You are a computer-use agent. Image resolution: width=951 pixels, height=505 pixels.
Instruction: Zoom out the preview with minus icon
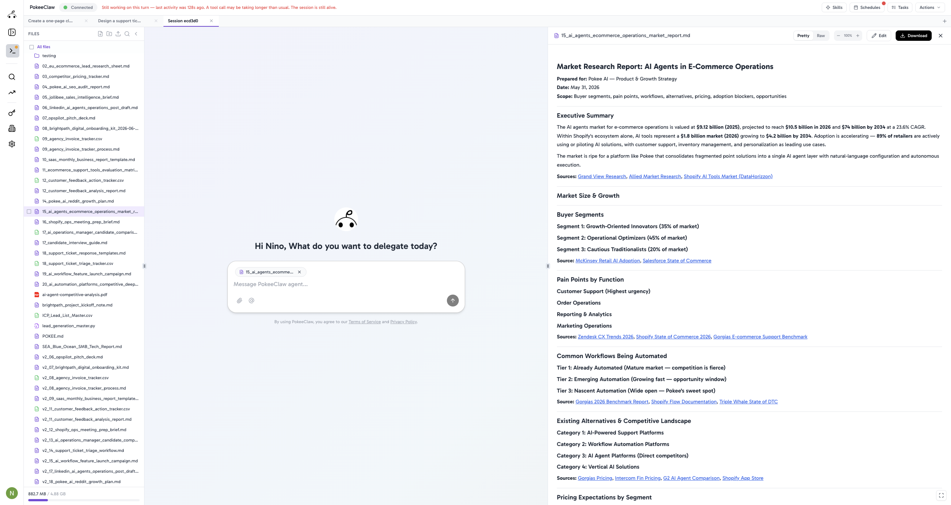pyautogui.click(x=838, y=36)
